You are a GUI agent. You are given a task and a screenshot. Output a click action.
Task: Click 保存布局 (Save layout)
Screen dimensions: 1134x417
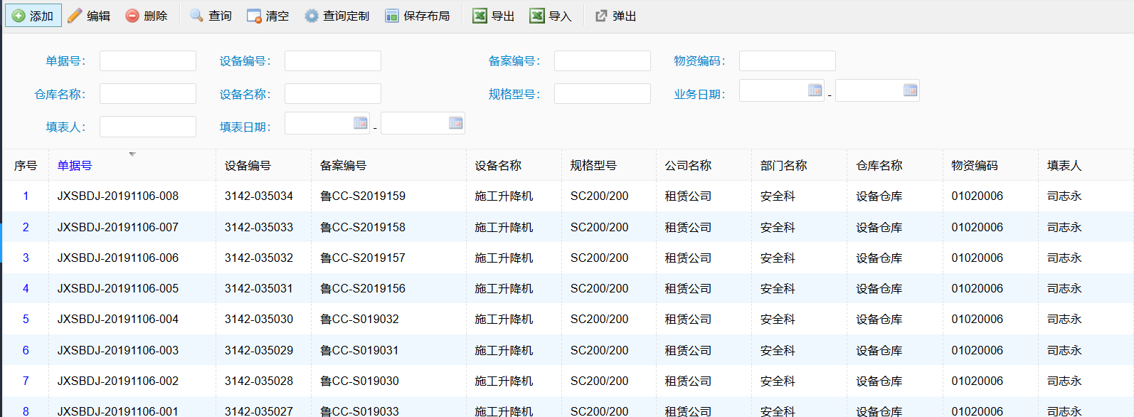click(x=418, y=16)
